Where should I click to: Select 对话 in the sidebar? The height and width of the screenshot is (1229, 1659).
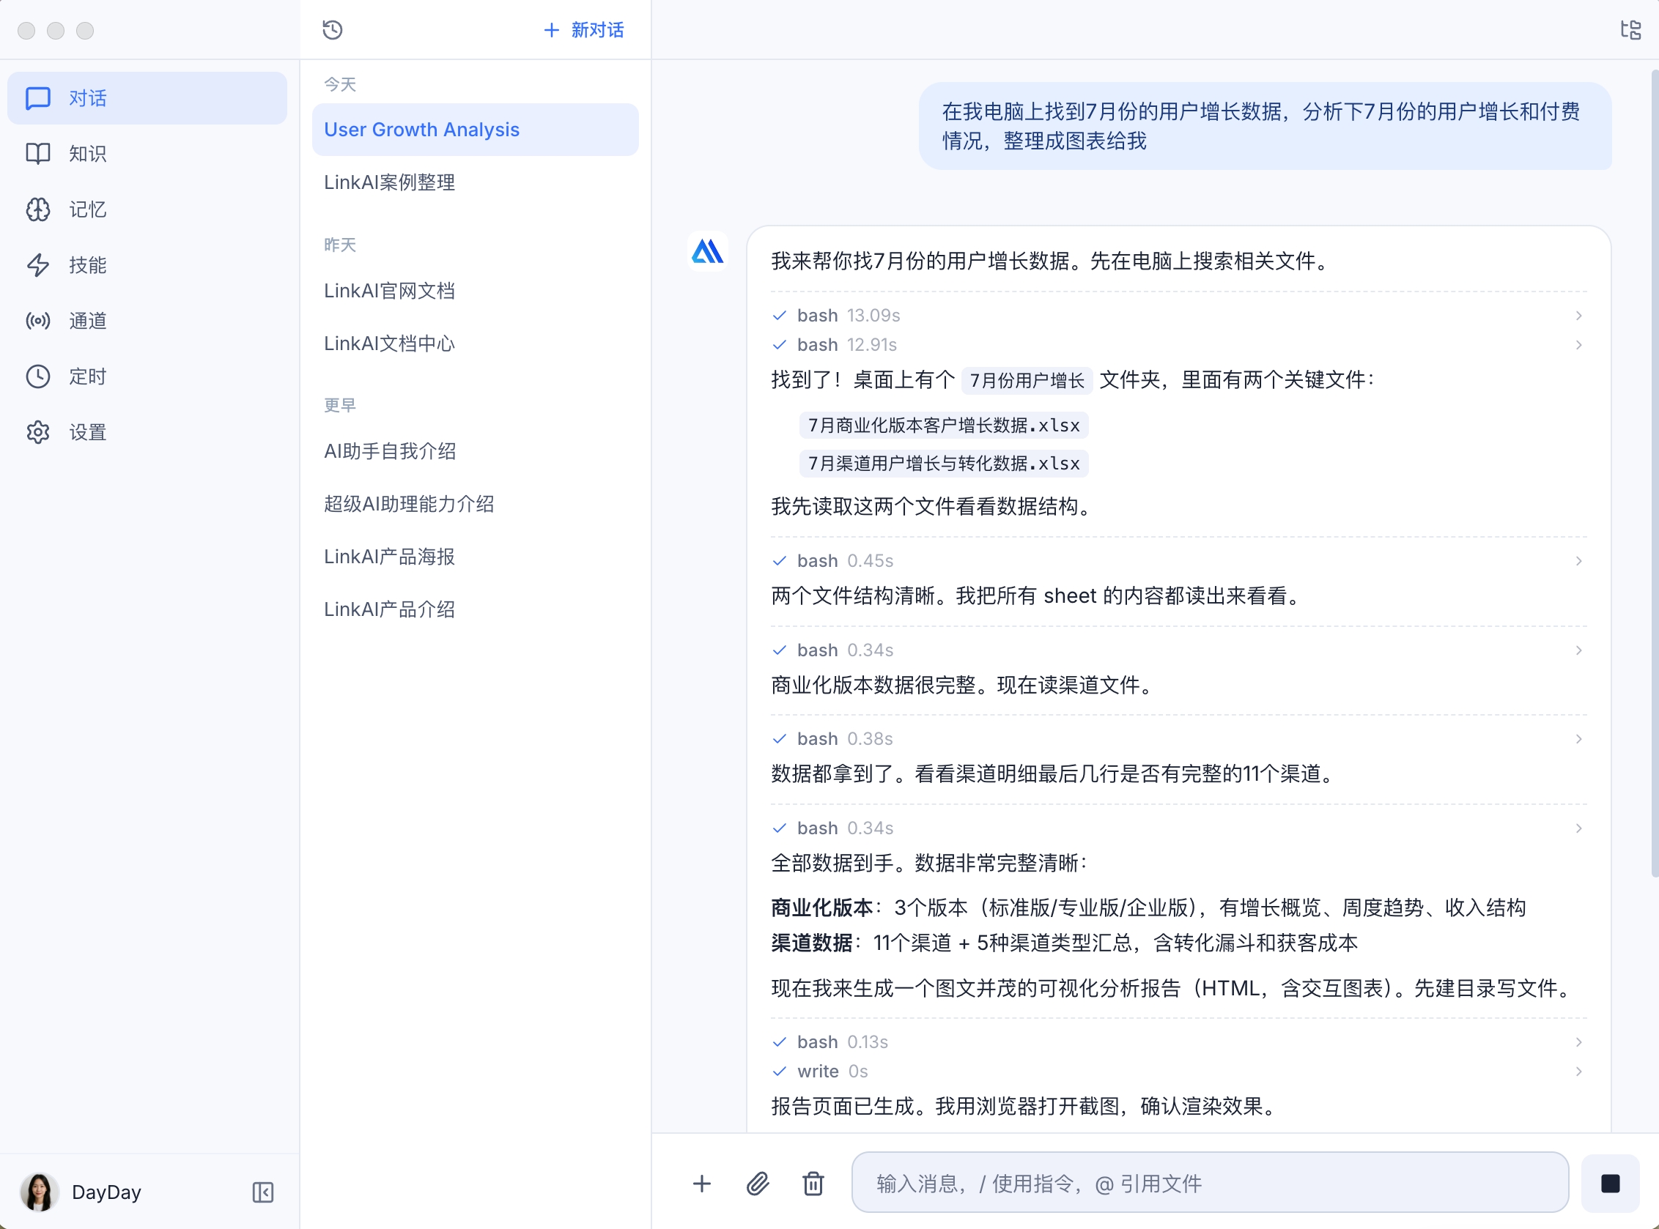coord(147,98)
